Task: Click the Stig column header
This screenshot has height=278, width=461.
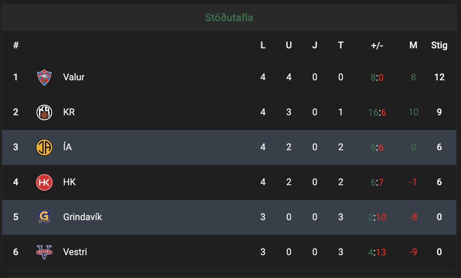Action: 439,45
